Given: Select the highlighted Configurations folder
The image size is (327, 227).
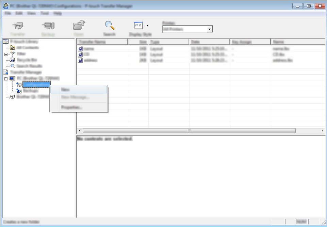Looking at the screenshot, I should click(x=36, y=85).
